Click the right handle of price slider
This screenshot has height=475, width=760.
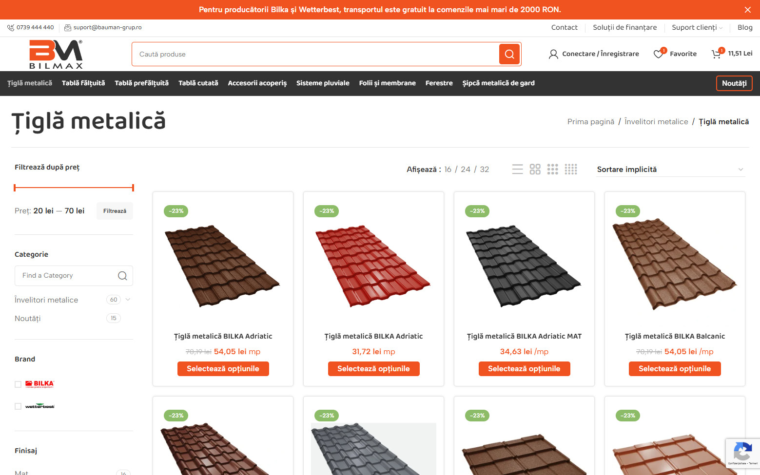coord(133,188)
